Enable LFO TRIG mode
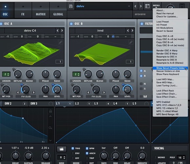190x164 pixels. coord(73,148)
